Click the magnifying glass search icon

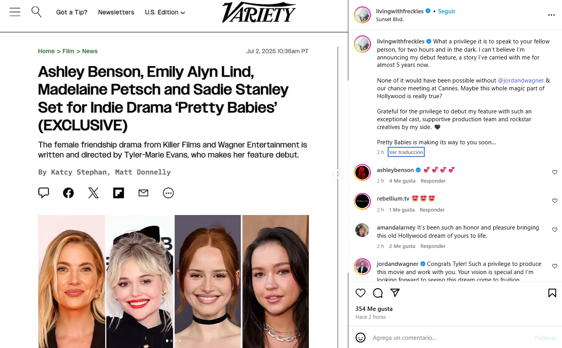click(36, 12)
